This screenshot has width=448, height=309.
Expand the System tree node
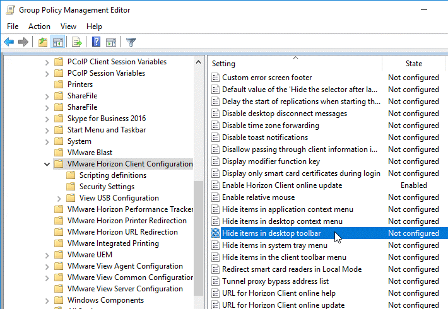[47, 142]
